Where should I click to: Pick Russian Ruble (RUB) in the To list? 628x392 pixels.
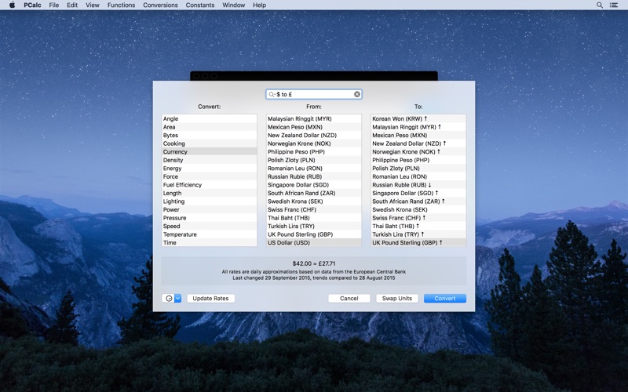tap(402, 185)
